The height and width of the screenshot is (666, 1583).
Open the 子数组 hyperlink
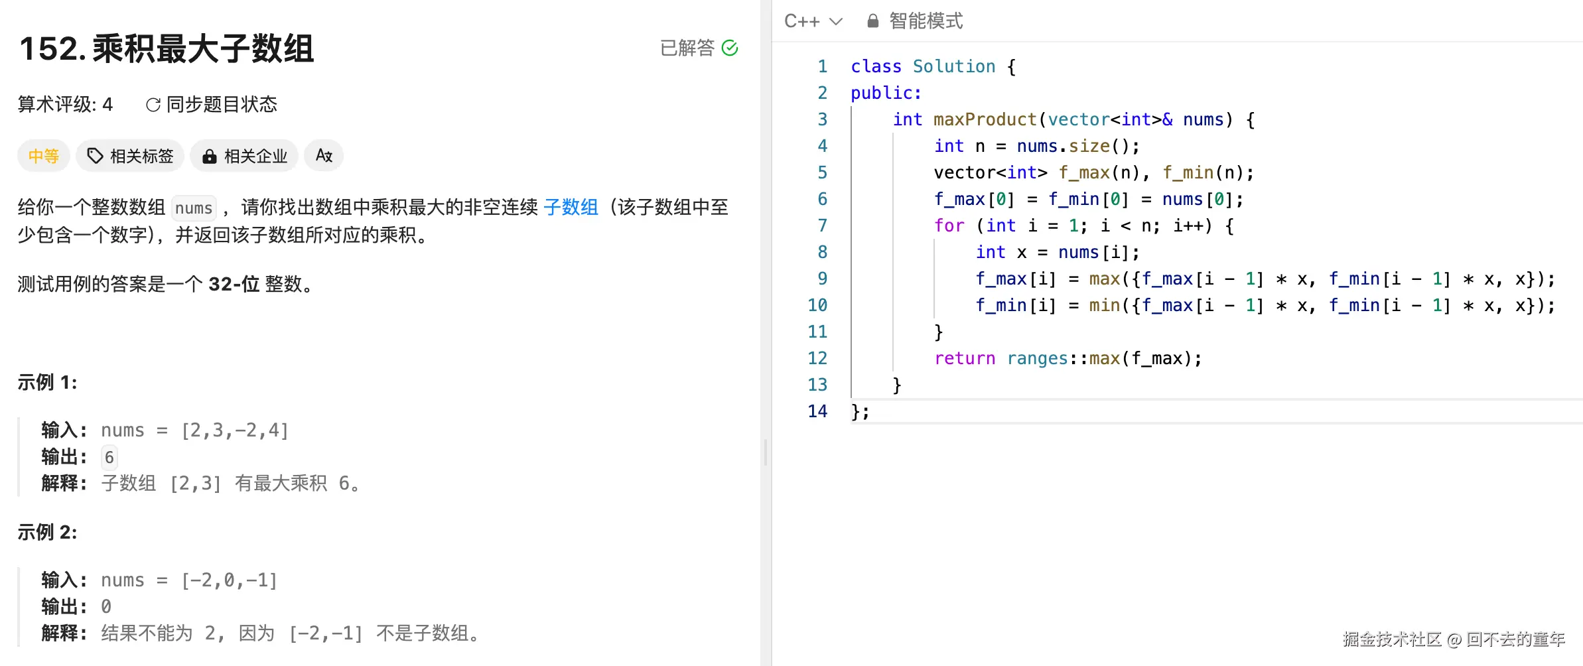click(x=571, y=206)
